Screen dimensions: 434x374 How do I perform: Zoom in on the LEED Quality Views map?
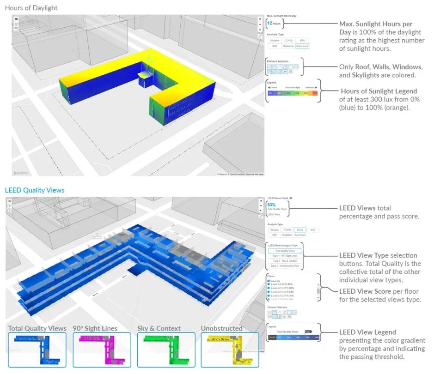(261, 201)
